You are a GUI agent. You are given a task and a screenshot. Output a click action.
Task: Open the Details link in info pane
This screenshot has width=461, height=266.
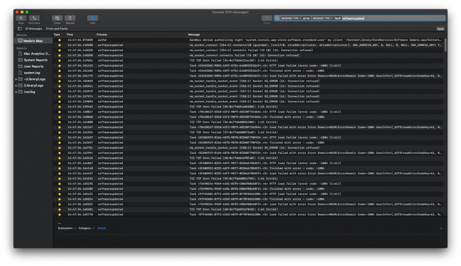pos(102,228)
